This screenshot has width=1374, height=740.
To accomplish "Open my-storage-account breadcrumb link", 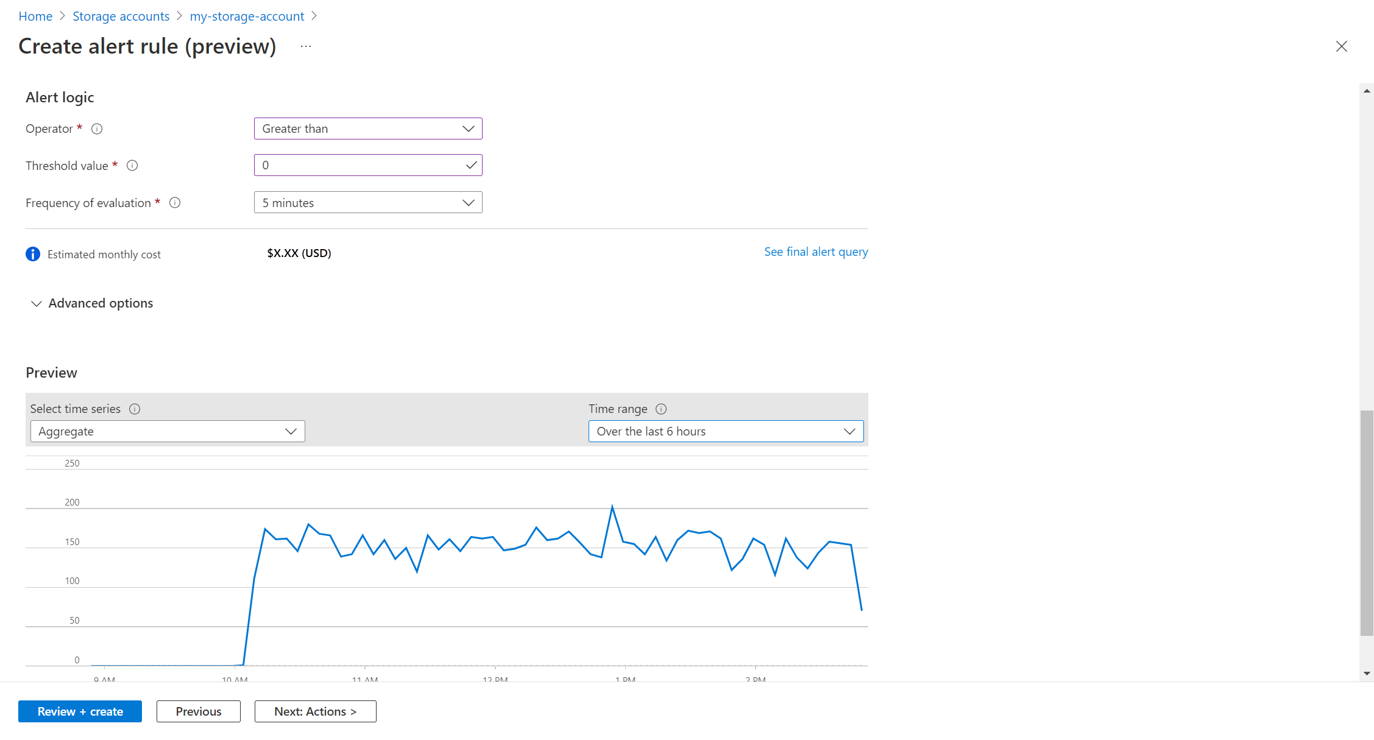I will click(x=247, y=16).
